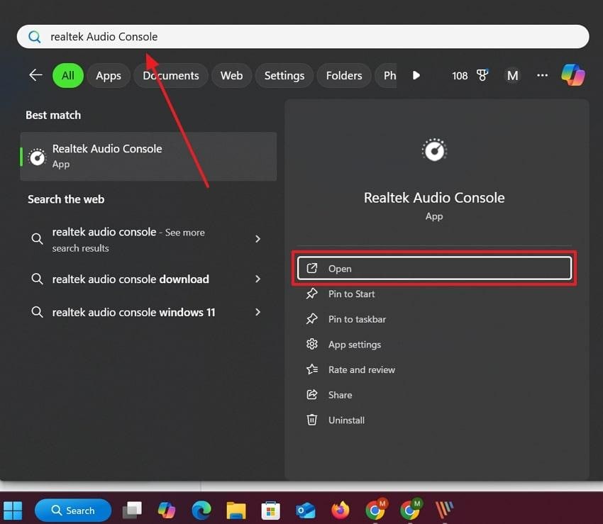This screenshot has height=524, width=603.
Task: Select the All filter tab
Action: click(x=68, y=75)
